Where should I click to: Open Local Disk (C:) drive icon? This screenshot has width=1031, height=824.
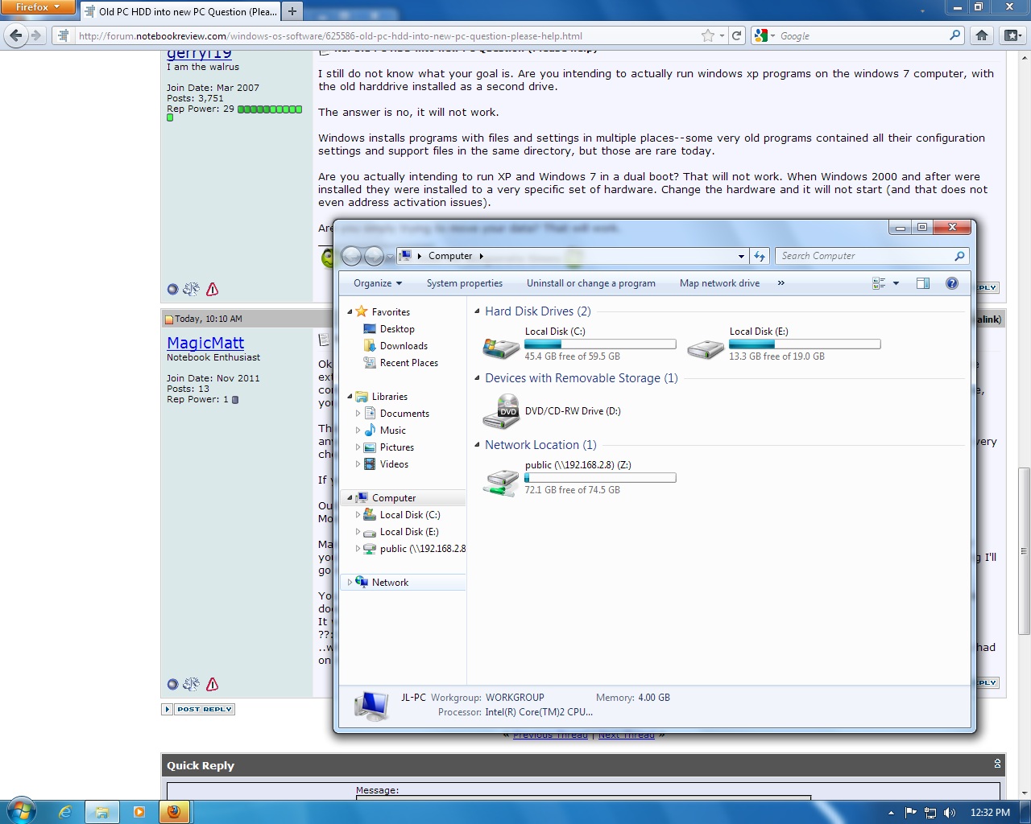[x=501, y=348]
